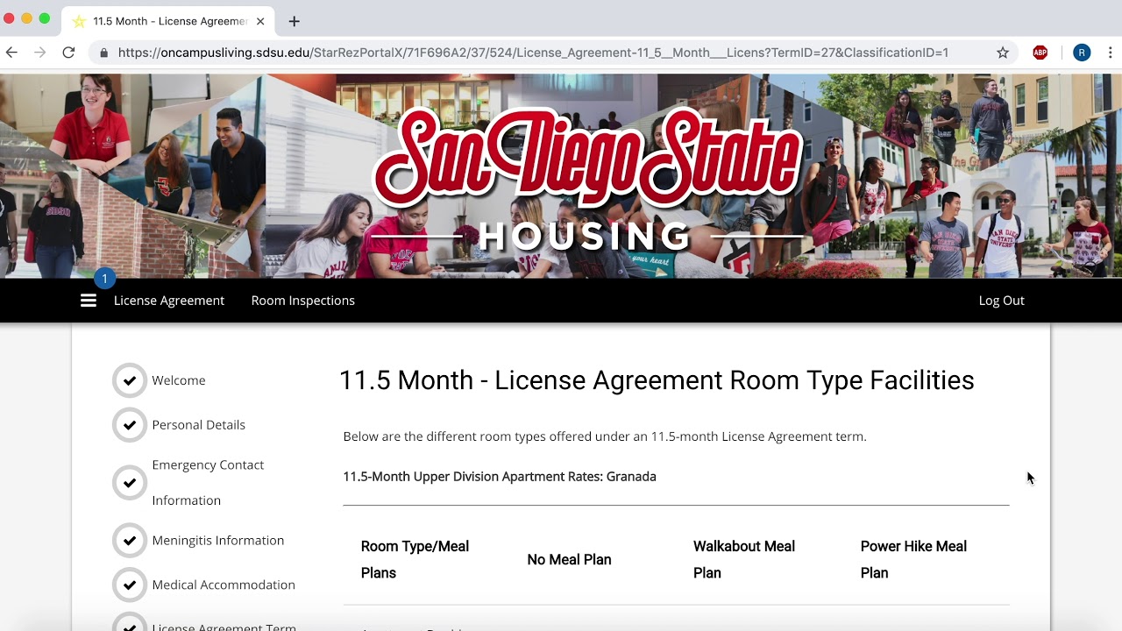Screen dimensions: 1122x631
Task: Open the Chrome profile R avatar
Action: pos(1082,53)
